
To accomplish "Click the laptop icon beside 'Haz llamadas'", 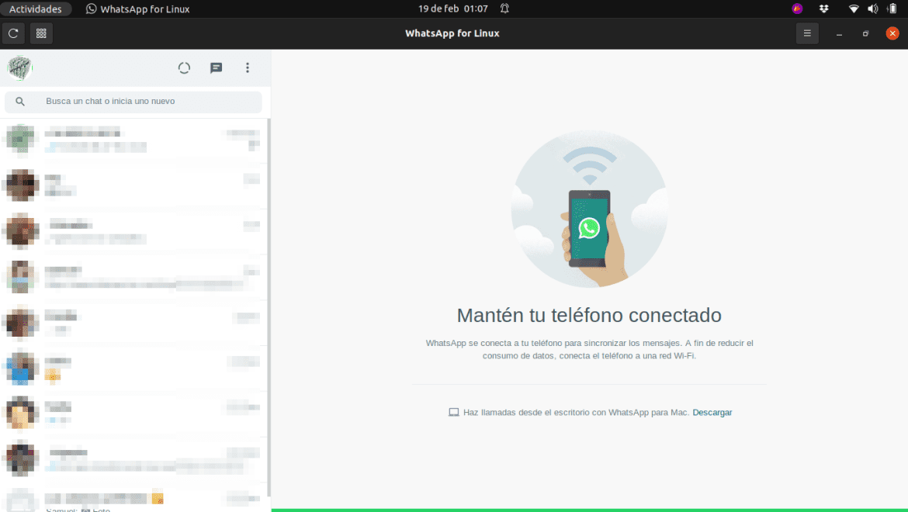I will (453, 413).
